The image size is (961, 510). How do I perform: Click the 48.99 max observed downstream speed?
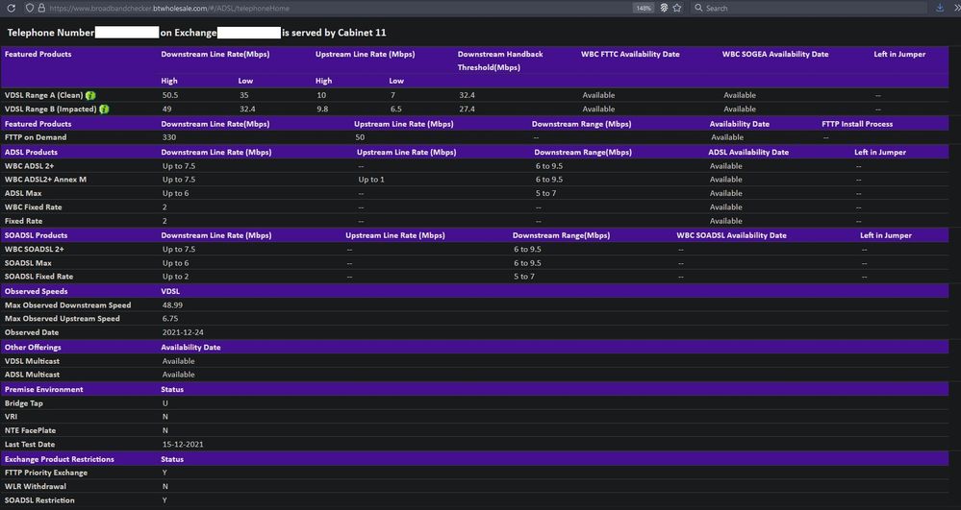[172, 304]
